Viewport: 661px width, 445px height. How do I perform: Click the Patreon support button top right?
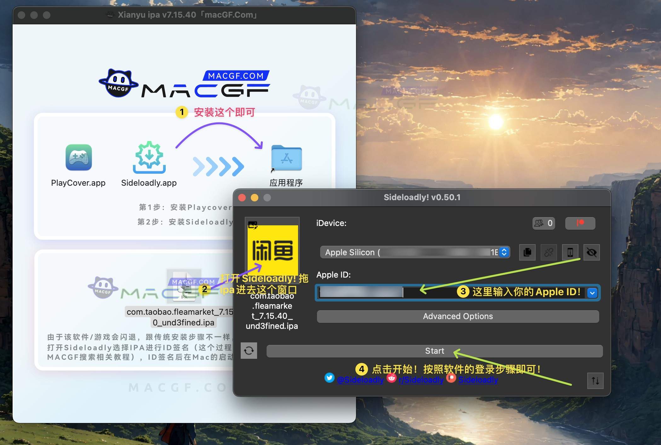click(580, 223)
